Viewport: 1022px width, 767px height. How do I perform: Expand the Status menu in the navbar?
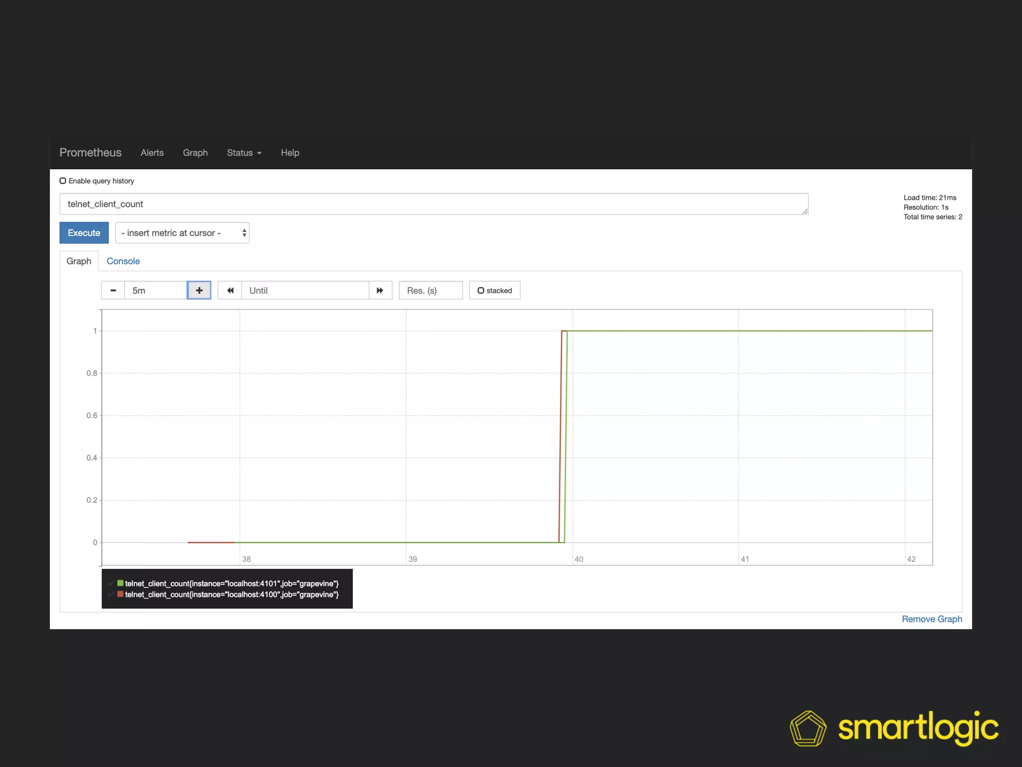[244, 153]
